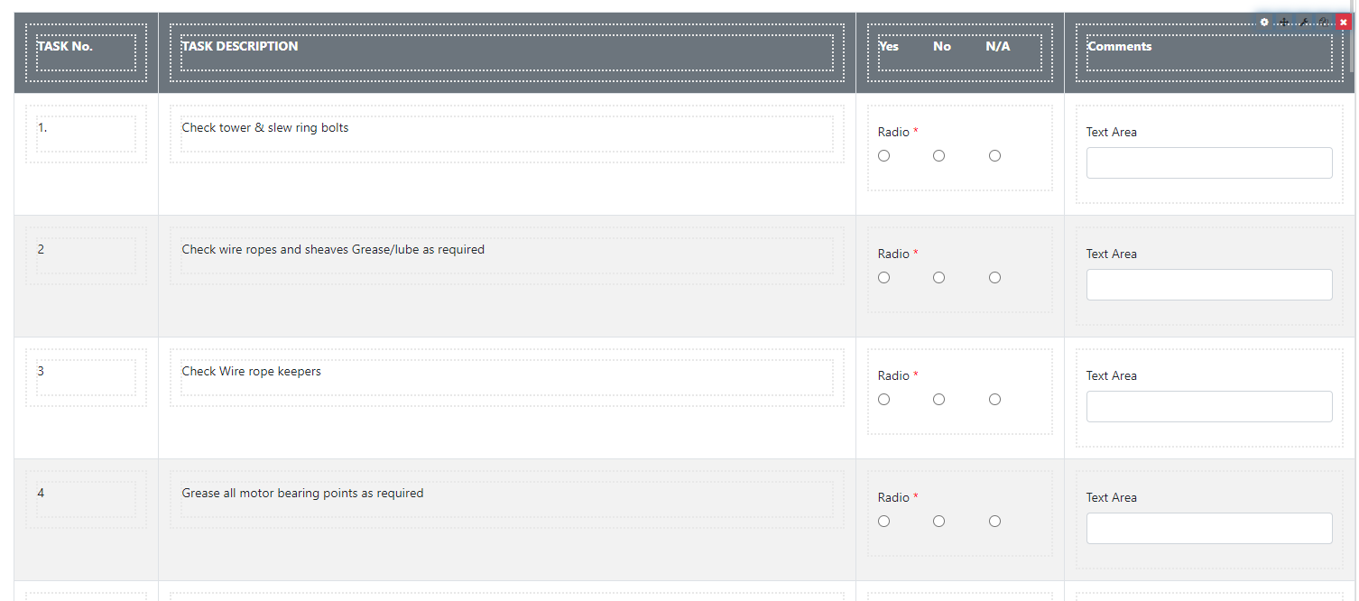This screenshot has width=1359, height=601.
Task: Remove component with red X button
Action: coord(1344,22)
